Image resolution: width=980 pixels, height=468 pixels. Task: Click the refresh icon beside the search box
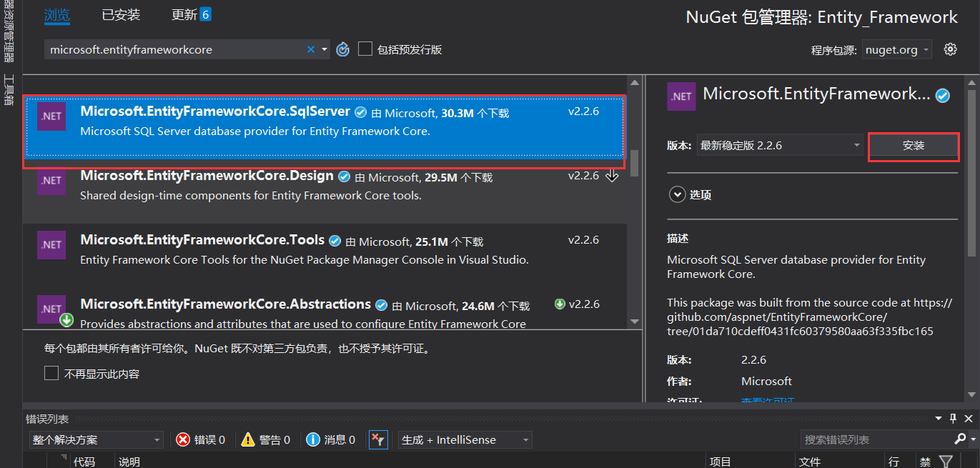tap(343, 49)
